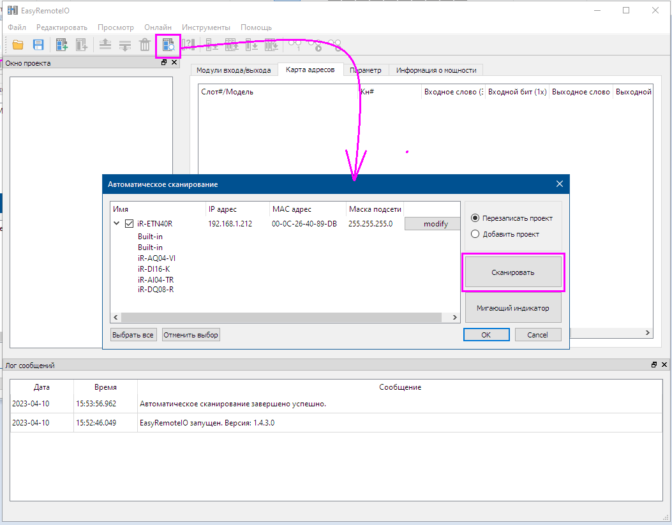
Task: Click the modify button for iR-ETN40R
Action: 432,223
